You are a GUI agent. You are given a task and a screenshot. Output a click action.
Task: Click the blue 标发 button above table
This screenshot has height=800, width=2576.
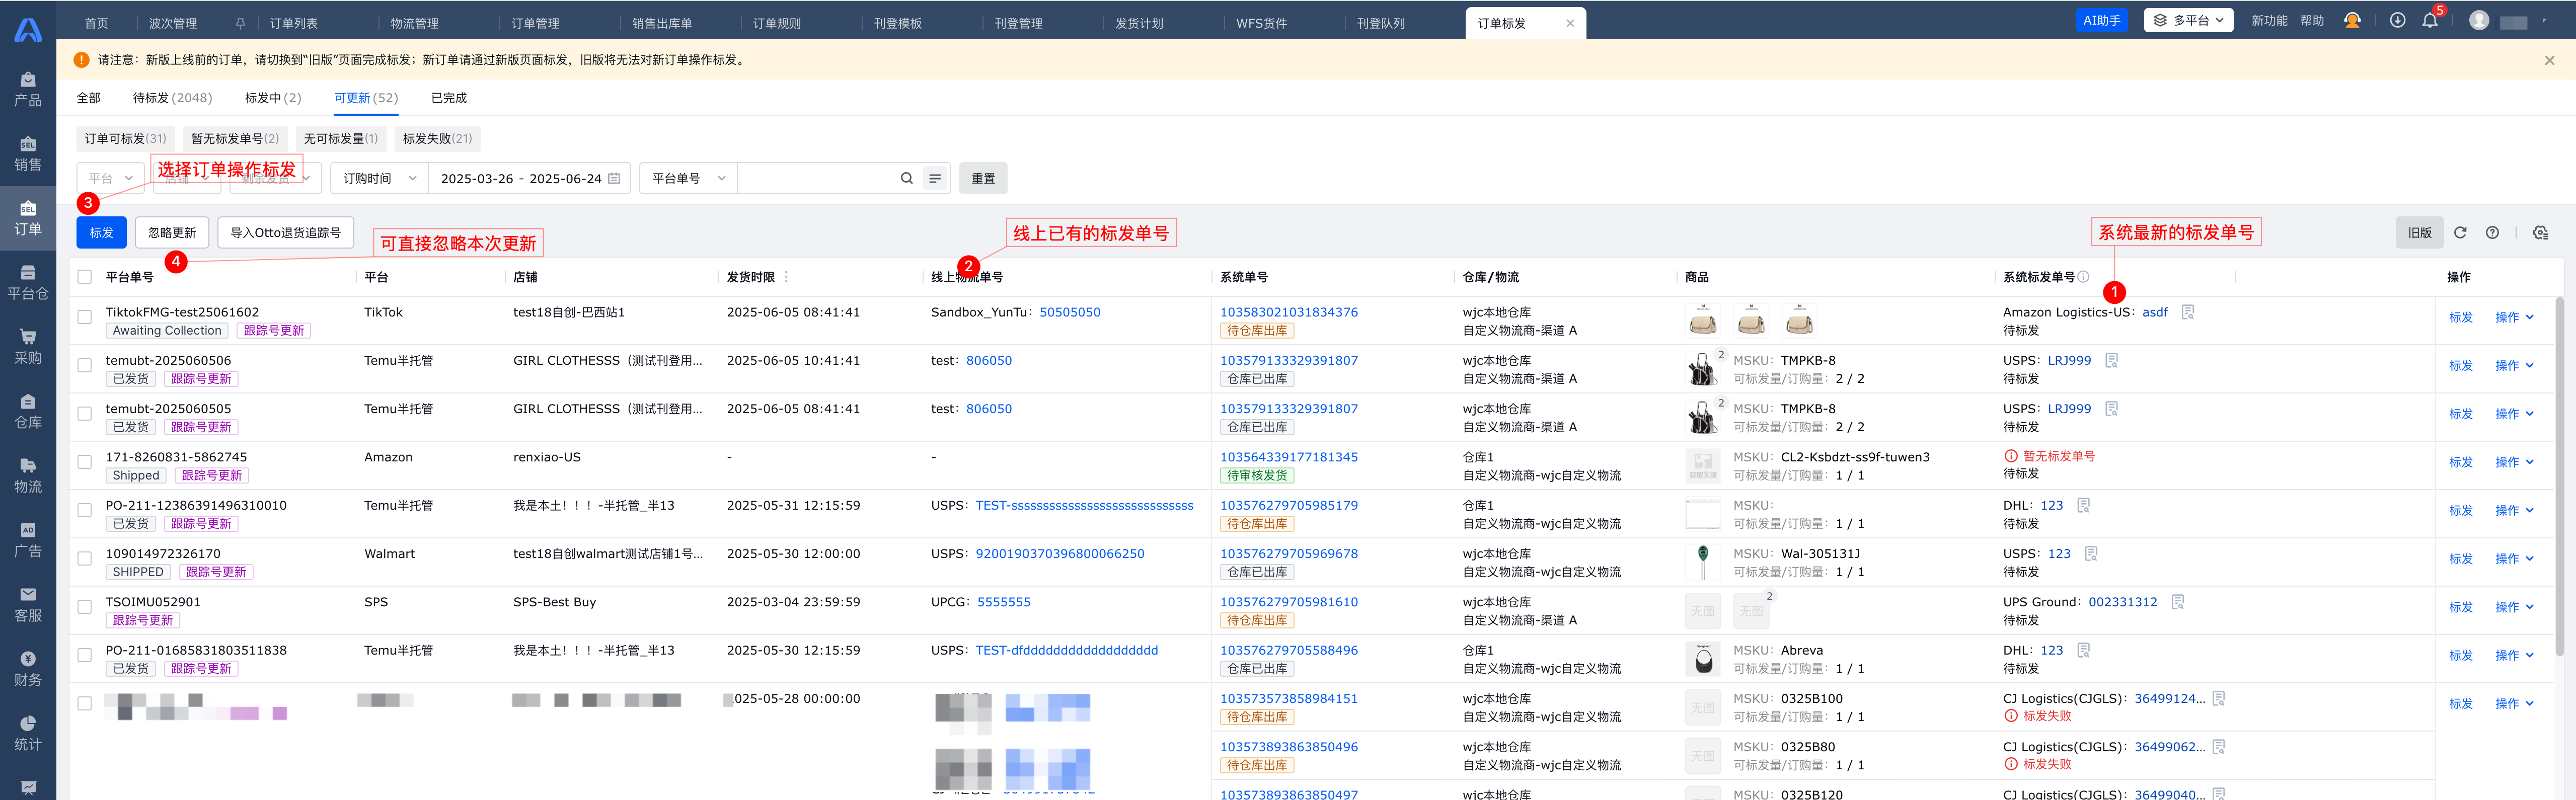(101, 233)
